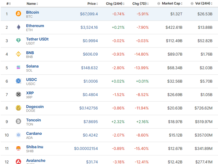Click the info icon beside Market Cap

click(x=159, y=4)
